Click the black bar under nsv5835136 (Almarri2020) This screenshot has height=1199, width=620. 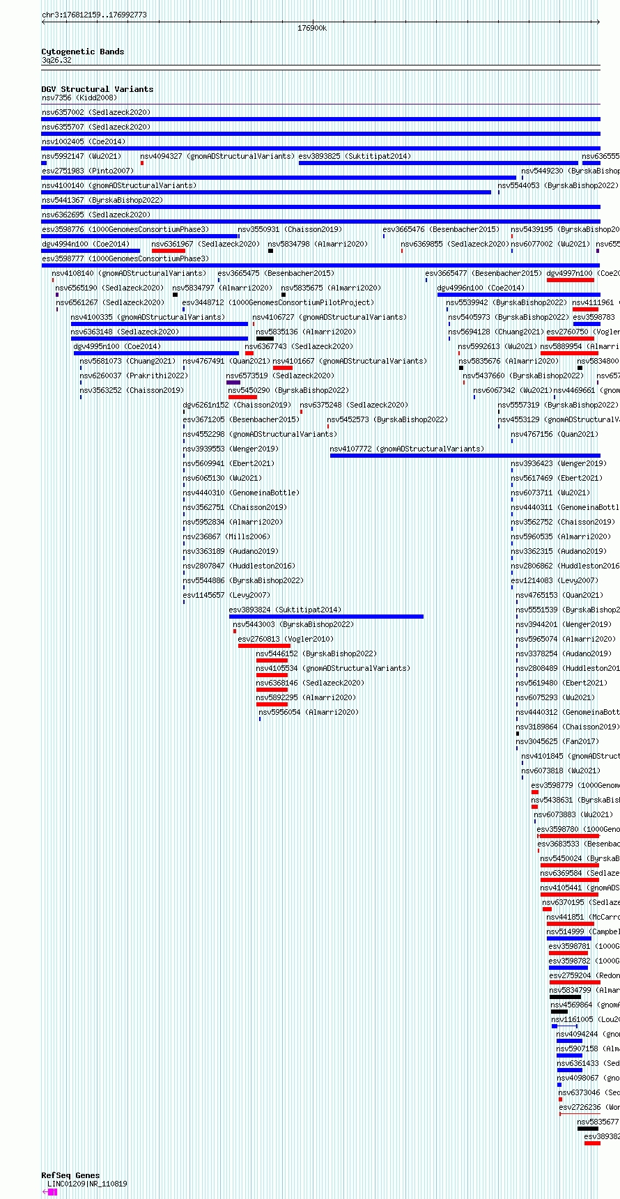tap(265, 339)
